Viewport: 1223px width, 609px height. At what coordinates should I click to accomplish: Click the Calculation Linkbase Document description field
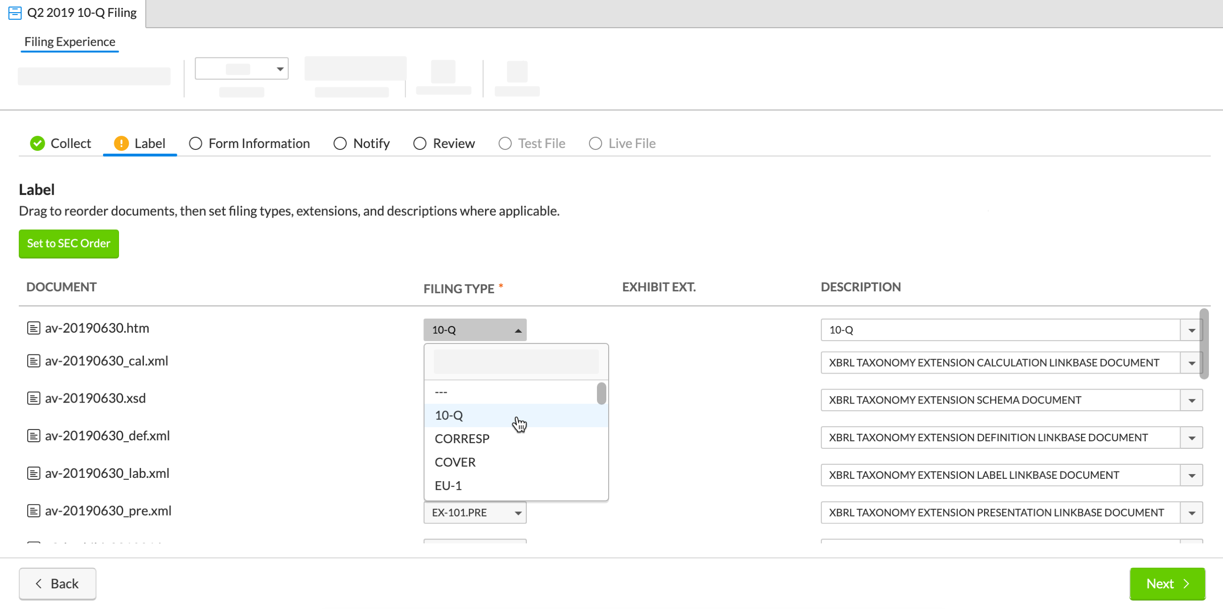tap(1001, 362)
